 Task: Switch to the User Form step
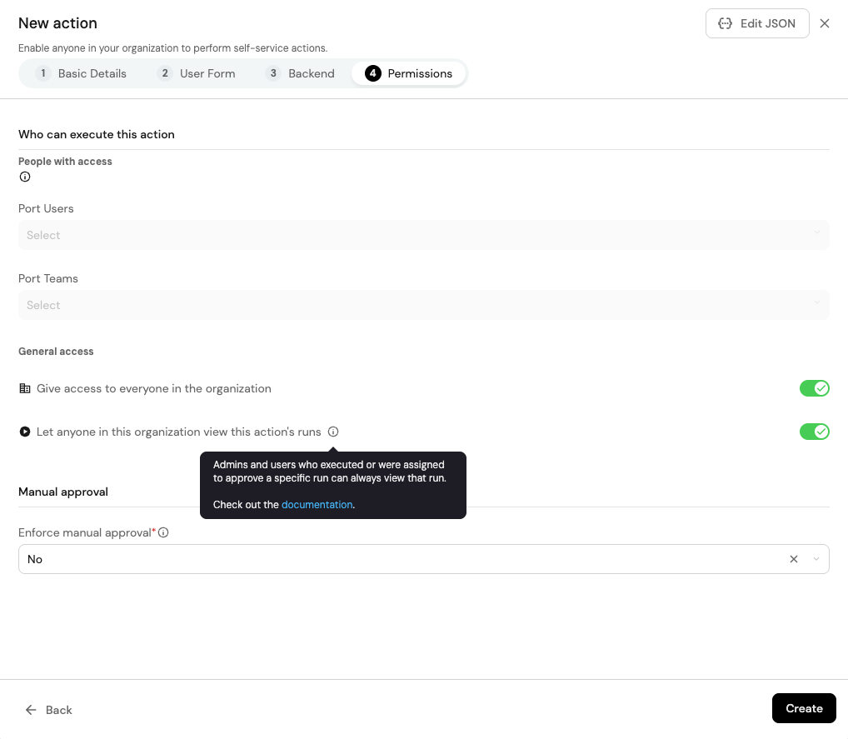tap(197, 73)
